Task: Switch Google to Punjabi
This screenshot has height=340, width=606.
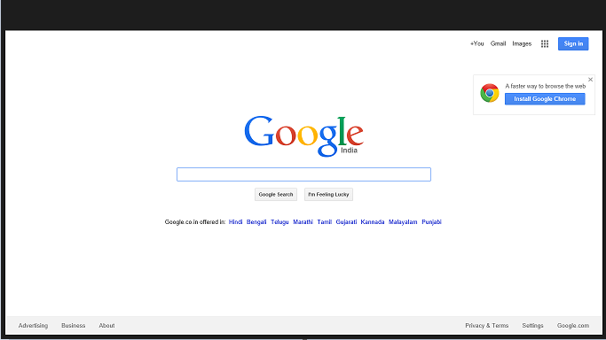Action: (x=431, y=222)
